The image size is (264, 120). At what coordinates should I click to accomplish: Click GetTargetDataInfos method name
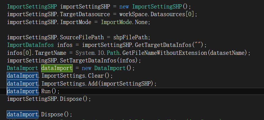coord(163,45)
